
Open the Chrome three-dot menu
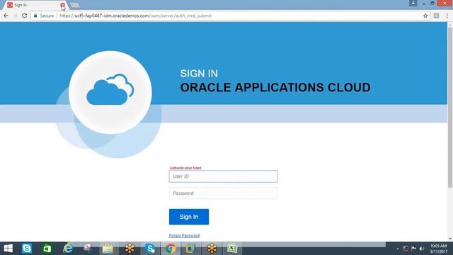[447, 16]
